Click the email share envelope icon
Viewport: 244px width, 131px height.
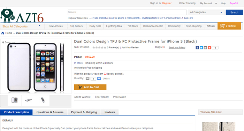tap(205, 48)
